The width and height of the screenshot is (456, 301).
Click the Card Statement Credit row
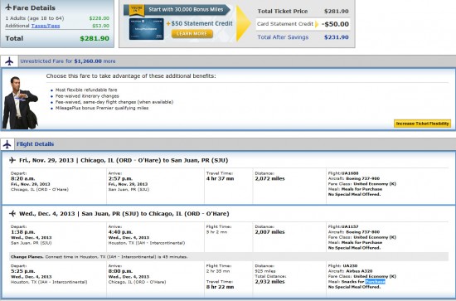coord(303,24)
